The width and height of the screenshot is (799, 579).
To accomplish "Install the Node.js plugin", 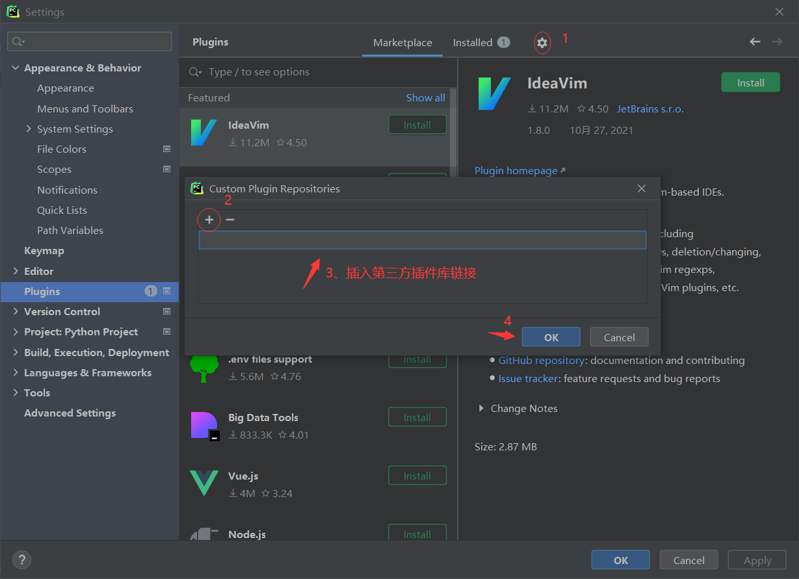I will pos(417,534).
